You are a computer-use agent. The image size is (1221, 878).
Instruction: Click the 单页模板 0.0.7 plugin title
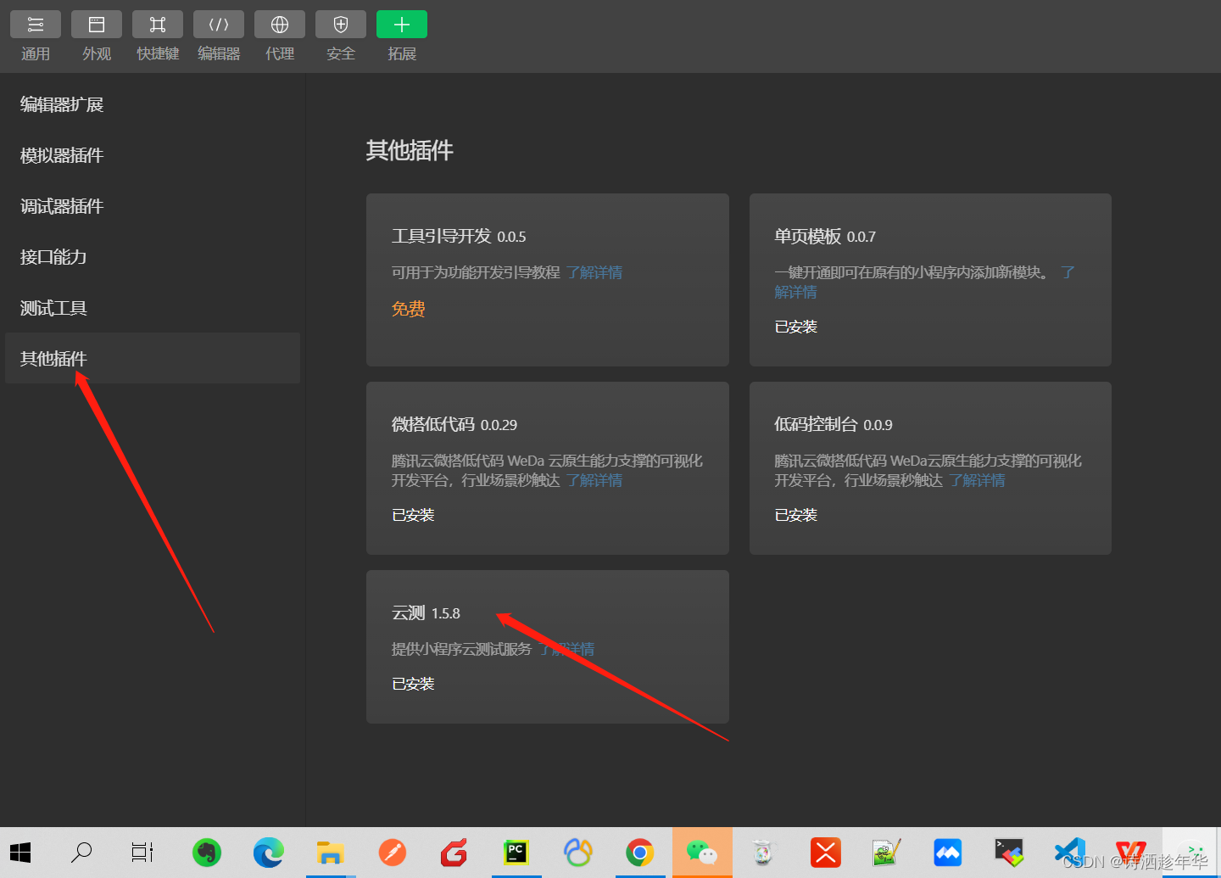click(825, 236)
